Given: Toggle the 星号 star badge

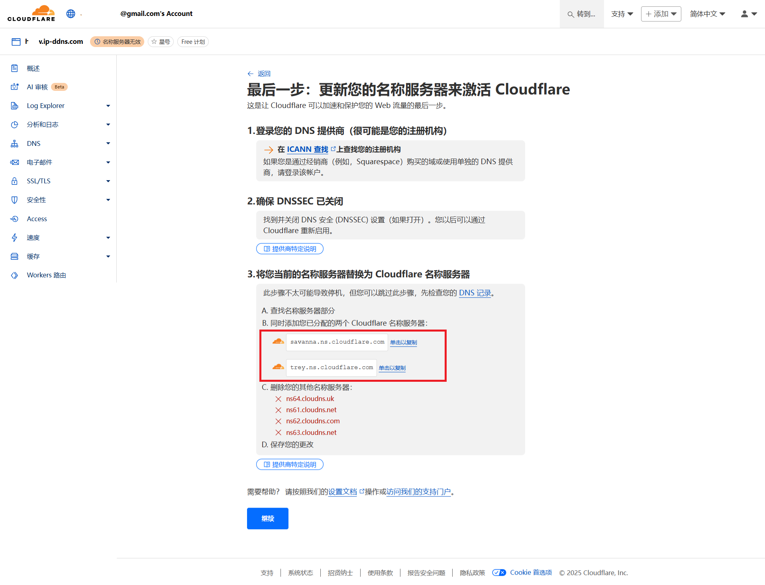Looking at the screenshot, I should coord(161,42).
